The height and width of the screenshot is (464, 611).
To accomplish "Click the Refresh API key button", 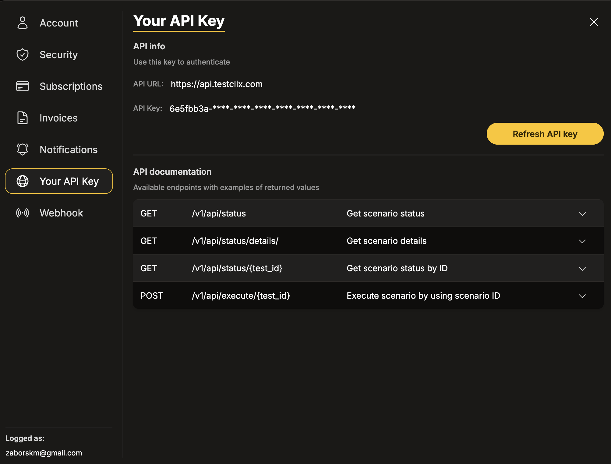I will tap(545, 134).
